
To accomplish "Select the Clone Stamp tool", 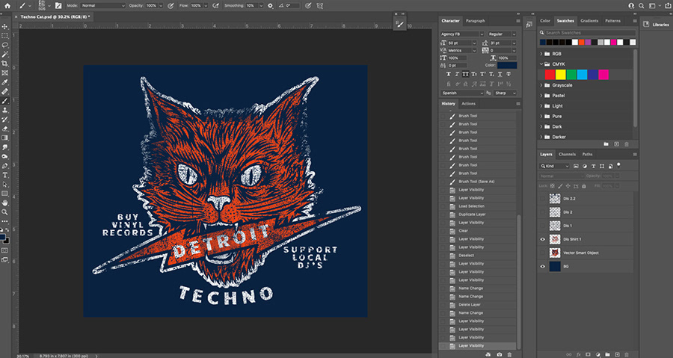I will (4, 110).
